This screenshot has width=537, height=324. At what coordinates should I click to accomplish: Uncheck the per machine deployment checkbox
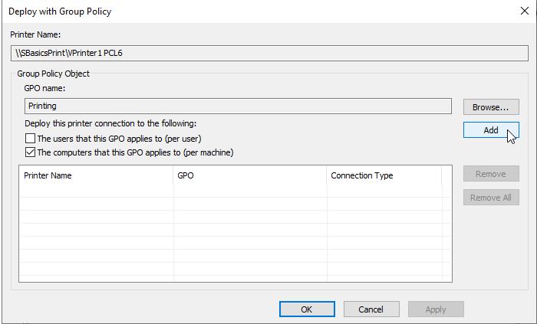[x=30, y=152]
